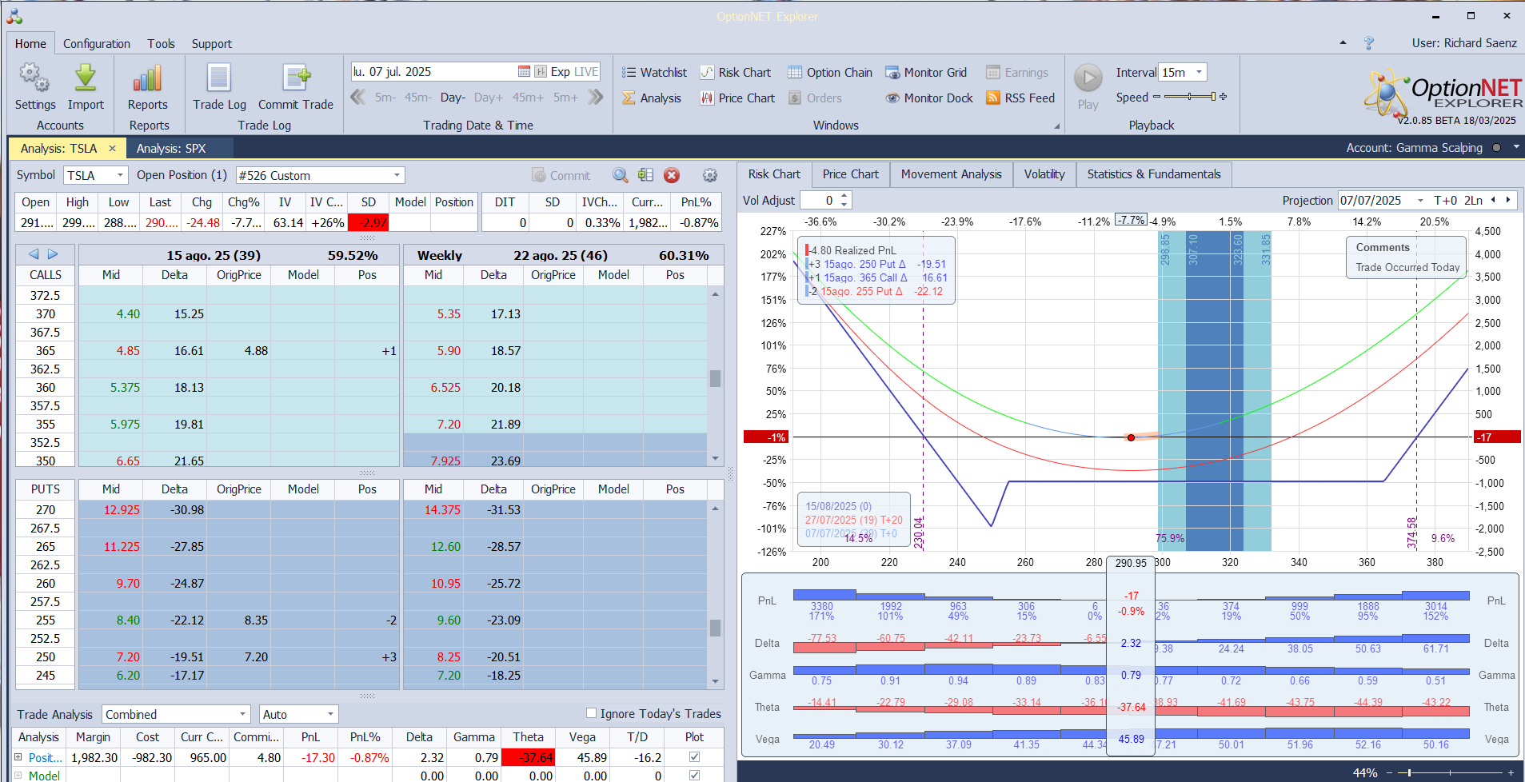
Task: Open the Reports bar chart icon
Action: tap(148, 78)
